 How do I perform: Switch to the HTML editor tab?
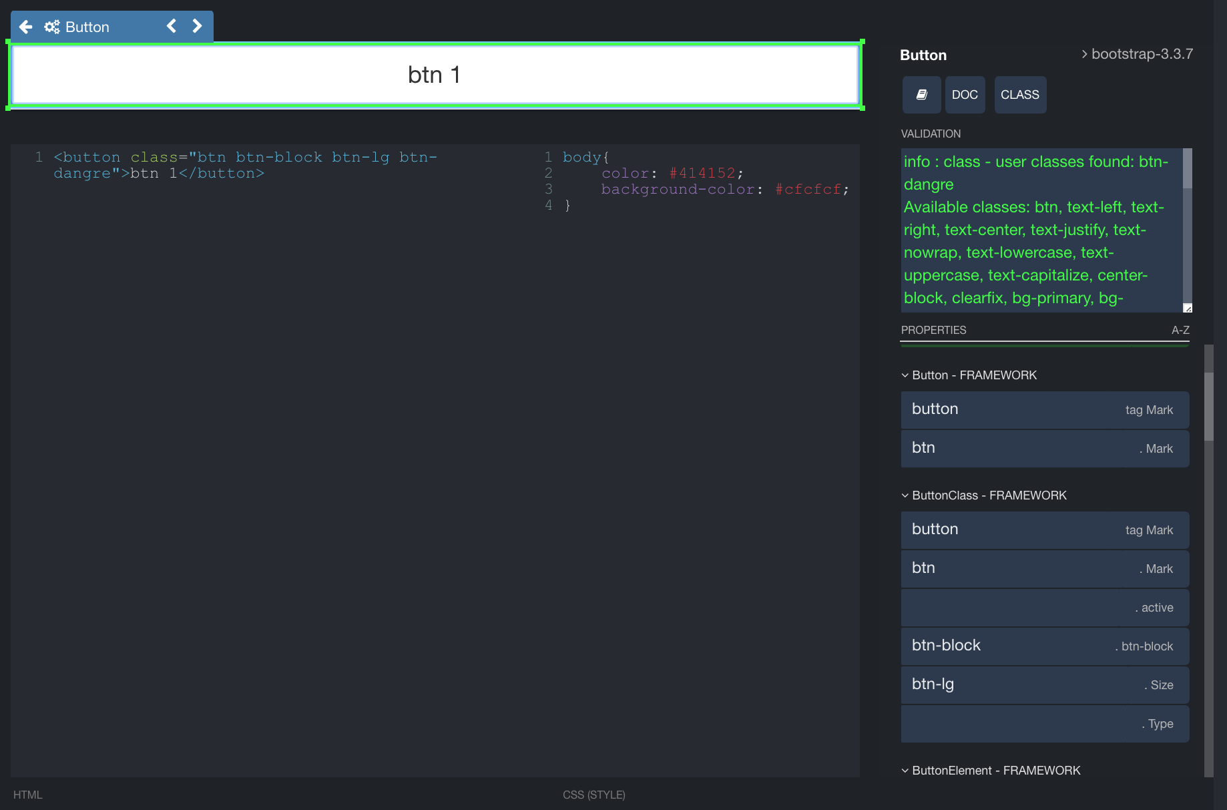28,795
